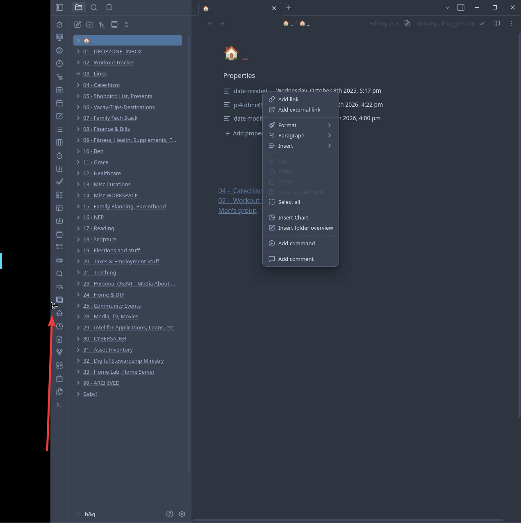Open vault settings via the gear icon
The height and width of the screenshot is (523, 521).
182,514
